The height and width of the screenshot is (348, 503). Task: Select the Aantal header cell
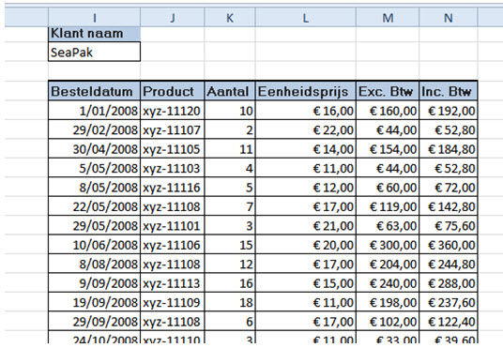tap(230, 91)
